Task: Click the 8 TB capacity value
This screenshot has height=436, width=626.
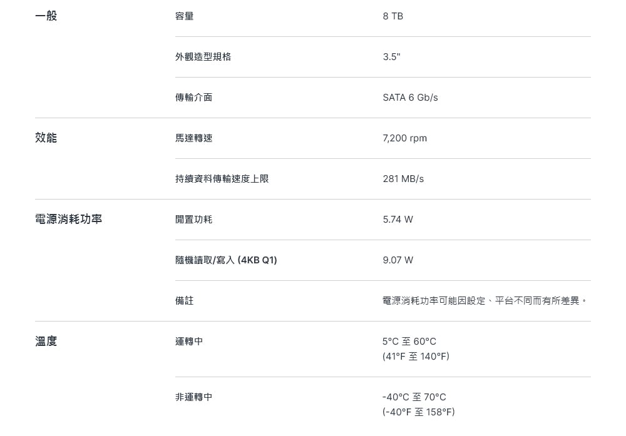Action: [393, 16]
